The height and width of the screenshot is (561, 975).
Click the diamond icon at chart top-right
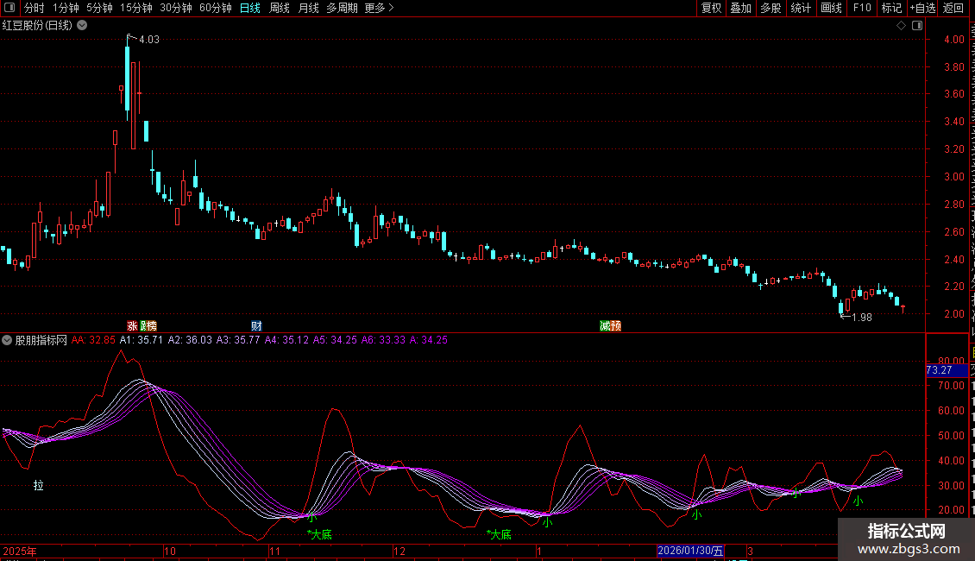pyautogui.click(x=901, y=26)
